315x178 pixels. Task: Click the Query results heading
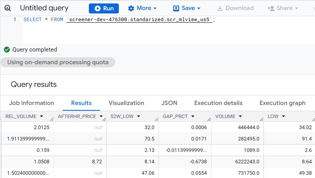[x=34, y=84]
